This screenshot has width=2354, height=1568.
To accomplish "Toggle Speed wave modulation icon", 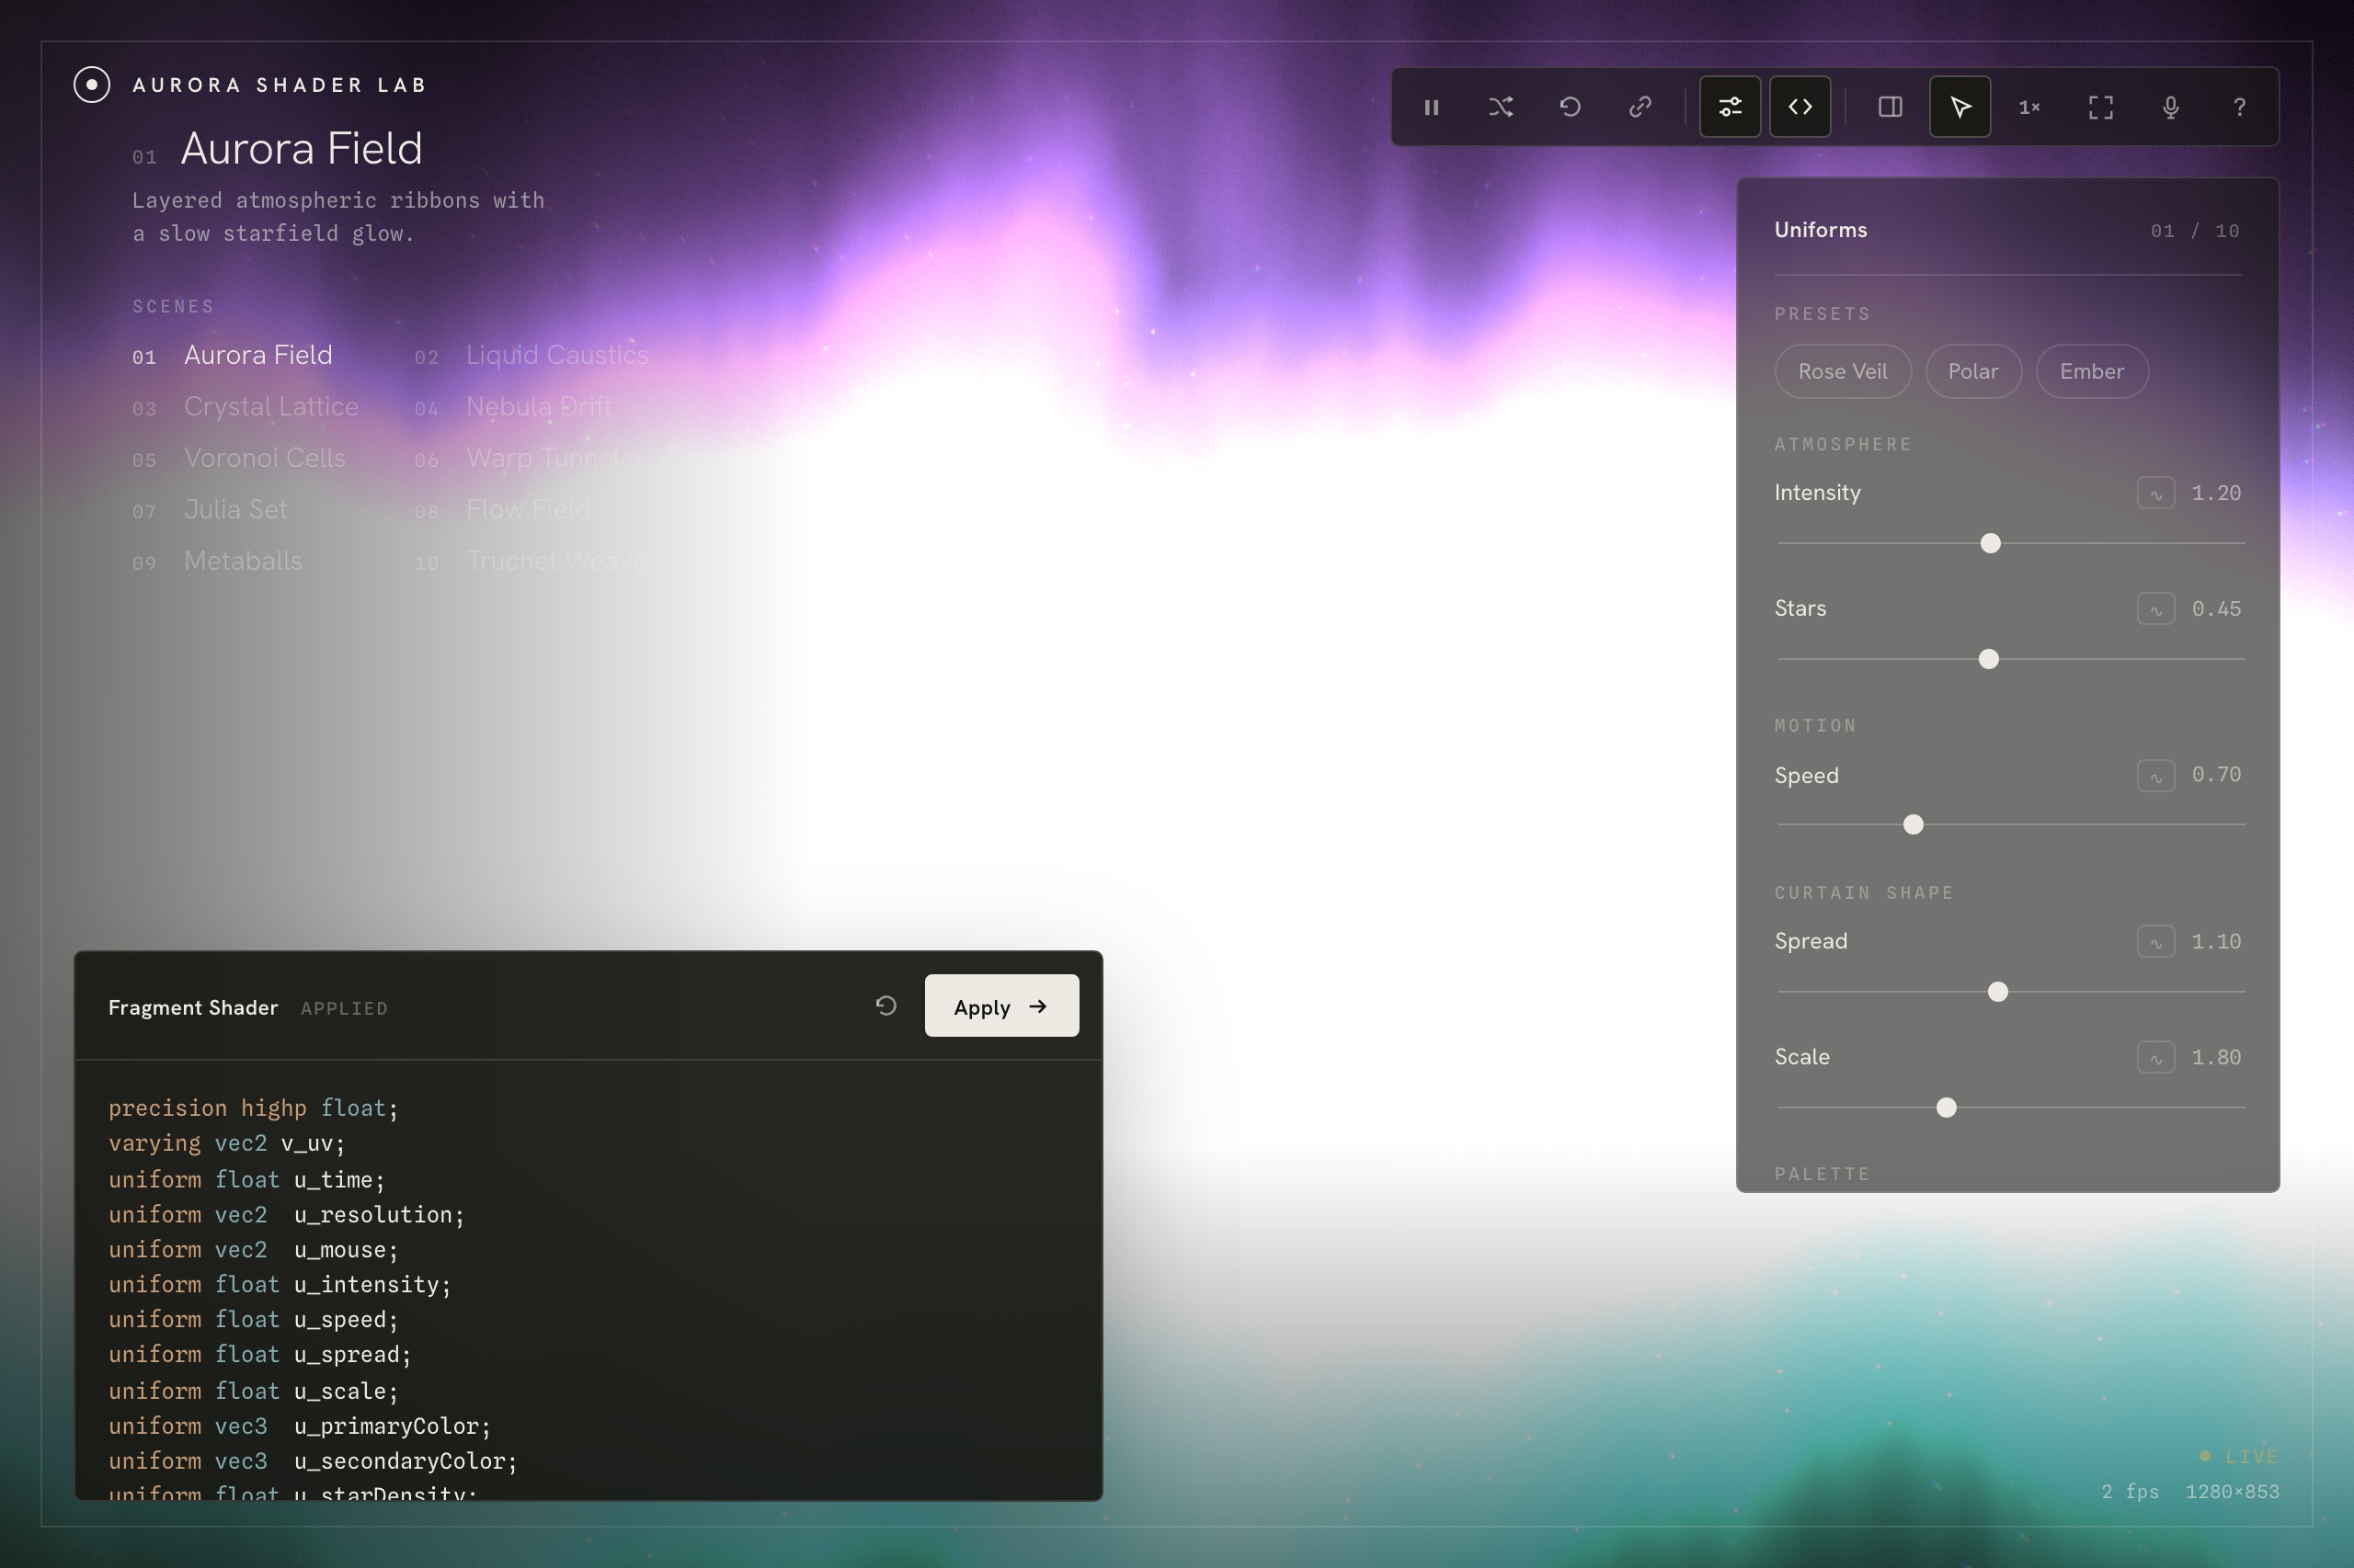I will tap(2156, 775).
